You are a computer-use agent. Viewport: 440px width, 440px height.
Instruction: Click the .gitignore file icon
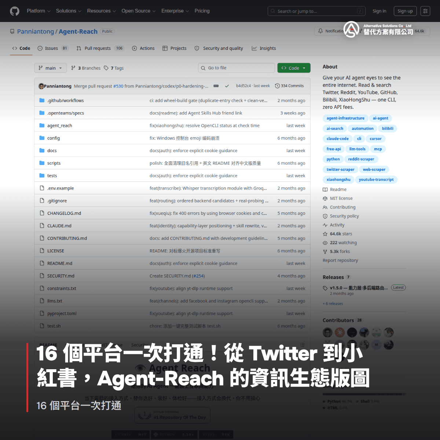42,201
